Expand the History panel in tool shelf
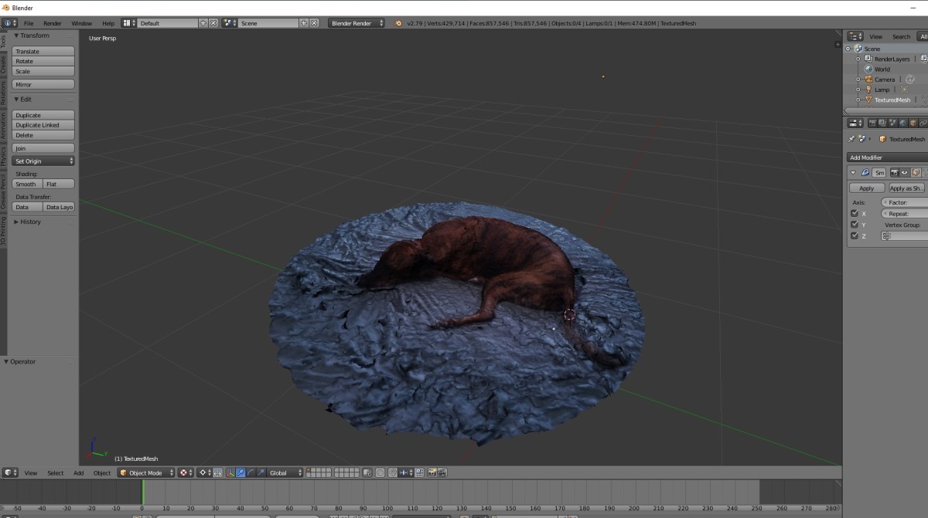 coord(28,222)
